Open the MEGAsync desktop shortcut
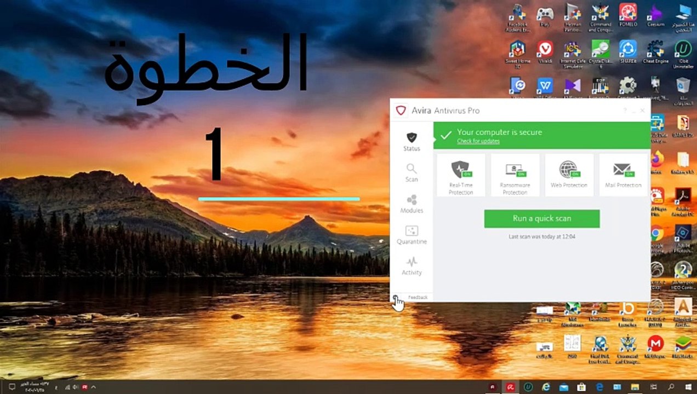 tap(655, 347)
